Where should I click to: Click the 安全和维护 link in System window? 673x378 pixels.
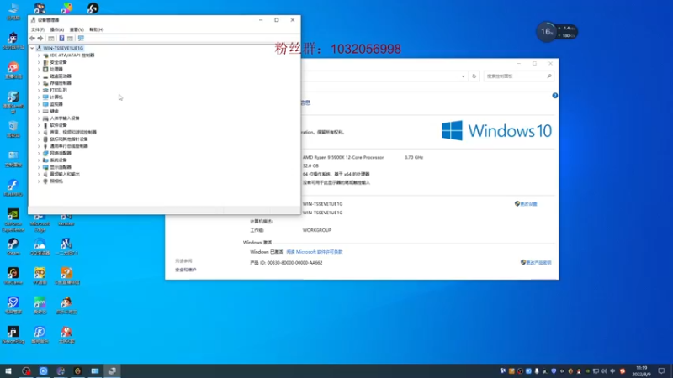pos(185,270)
